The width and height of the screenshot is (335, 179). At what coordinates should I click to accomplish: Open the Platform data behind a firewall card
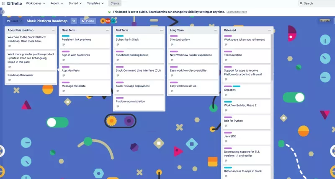(247, 74)
